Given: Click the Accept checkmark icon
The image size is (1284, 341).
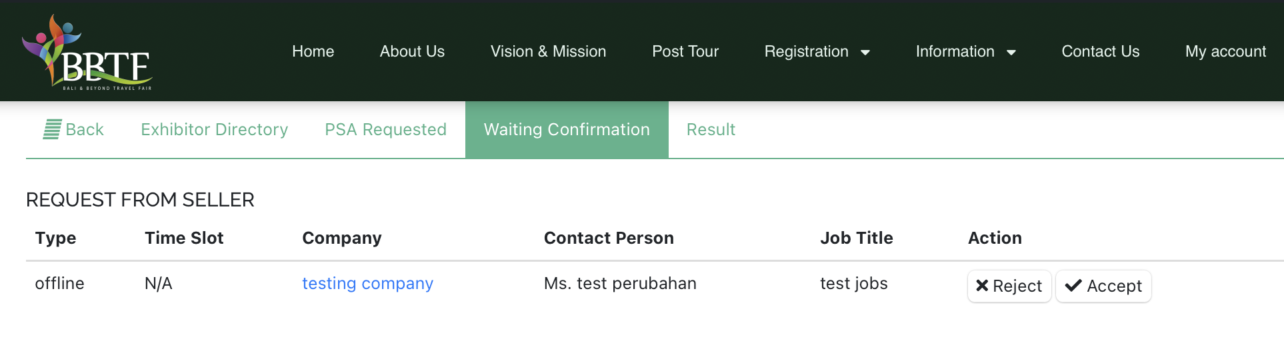Looking at the screenshot, I should click(x=1073, y=286).
